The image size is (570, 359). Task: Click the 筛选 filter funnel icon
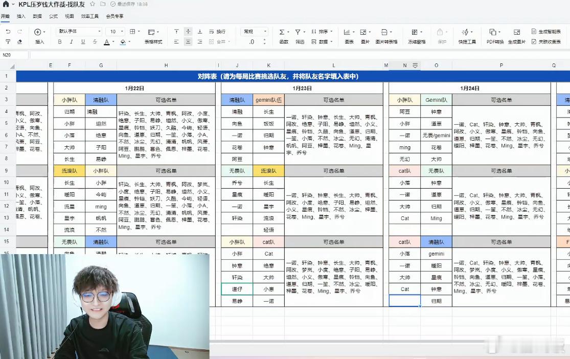[298, 32]
